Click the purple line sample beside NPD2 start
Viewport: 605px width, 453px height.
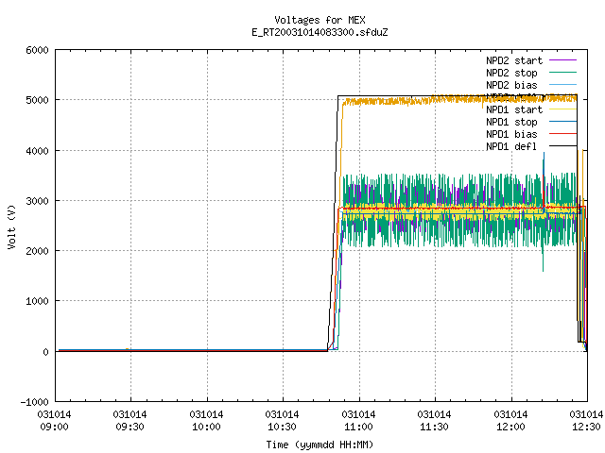(563, 60)
